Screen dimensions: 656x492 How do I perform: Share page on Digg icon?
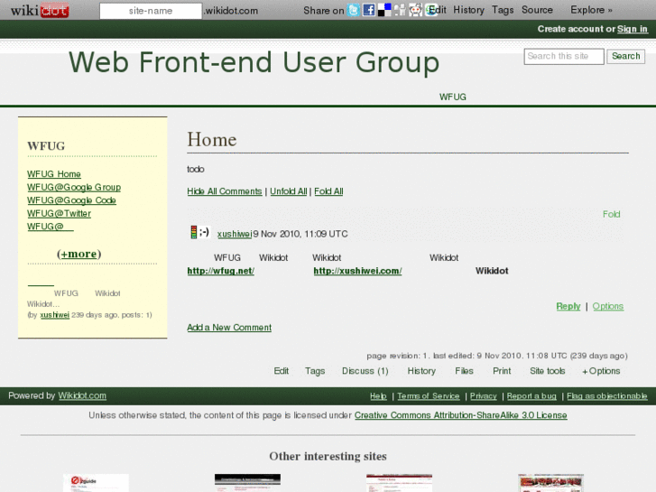click(400, 10)
